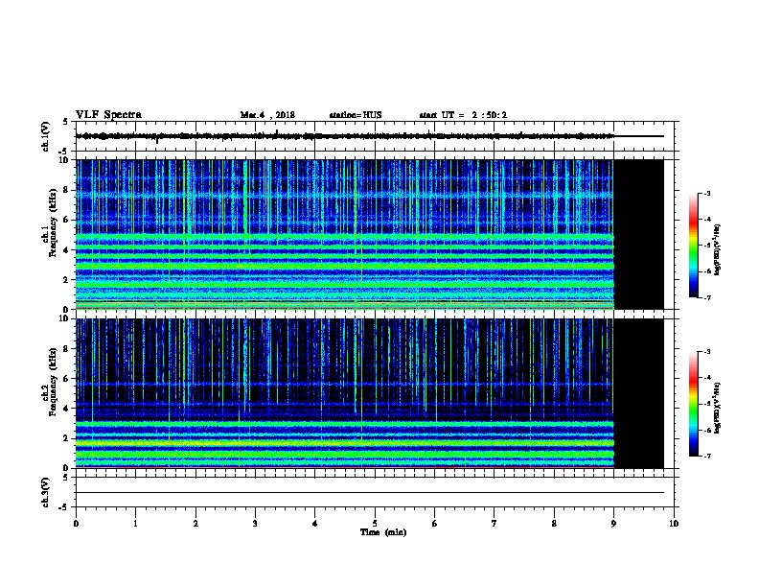Screen dimensions: 759x587
Task: Click the ch.1 voltage waveform trace panel
Action: pyautogui.click(x=375, y=136)
